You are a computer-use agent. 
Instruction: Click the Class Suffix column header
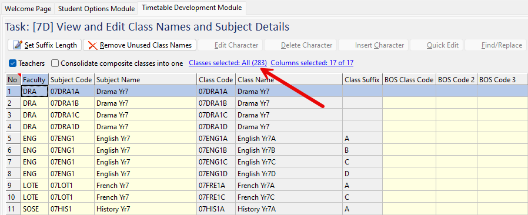tap(362, 80)
